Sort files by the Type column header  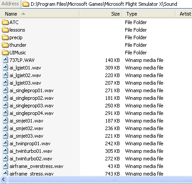tap(149, 14)
